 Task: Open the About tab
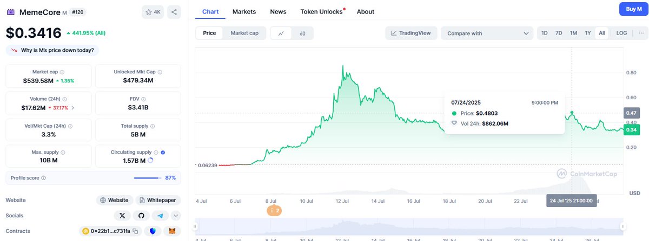click(x=366, y=11)
